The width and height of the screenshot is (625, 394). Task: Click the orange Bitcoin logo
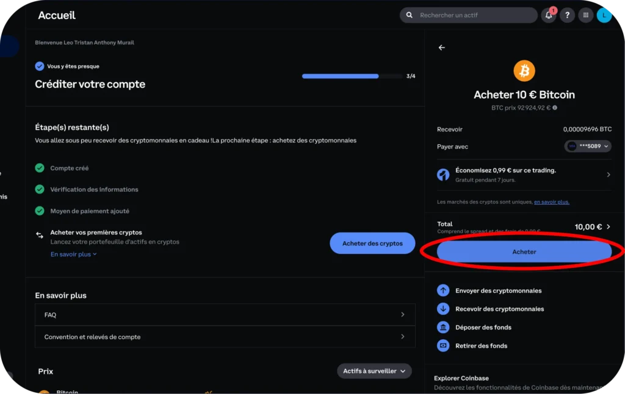tap(524, 71)
